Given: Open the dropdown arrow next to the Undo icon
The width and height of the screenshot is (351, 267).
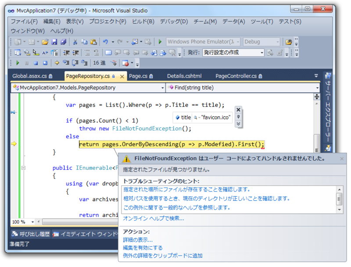Looking at the screenshot, I should pyautogui.click(x=113, y=42).
